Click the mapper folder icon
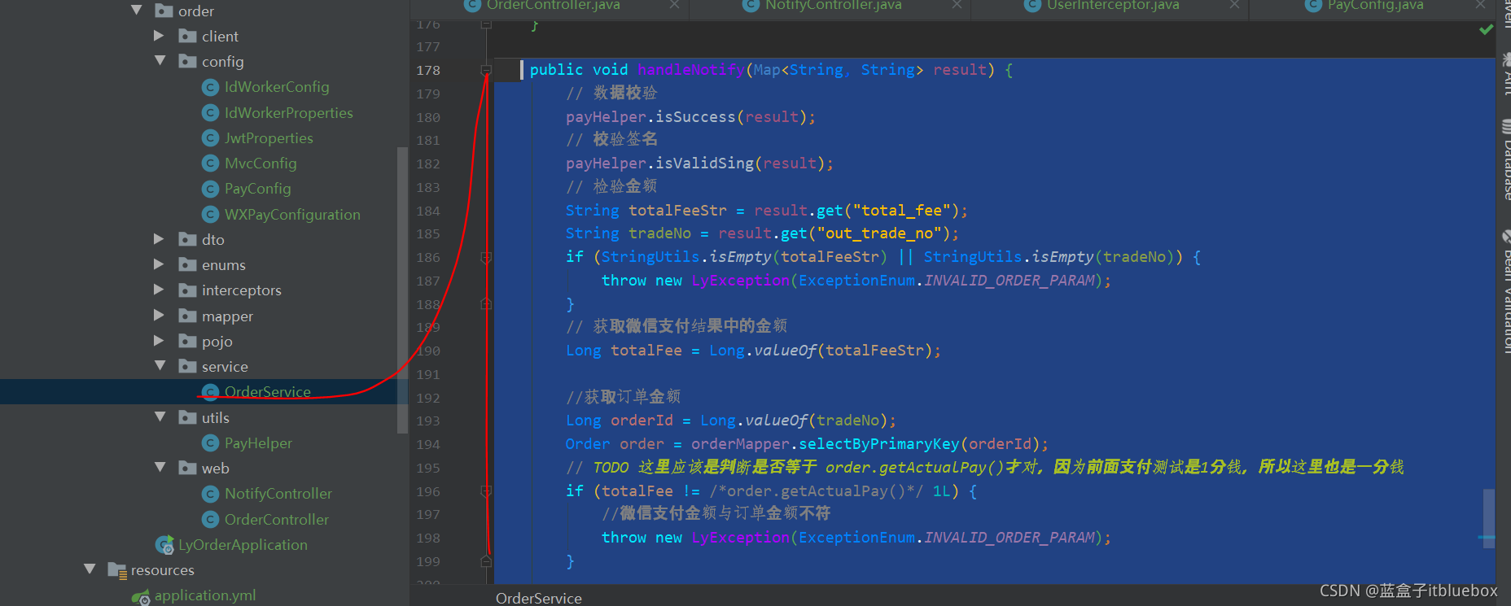This screenshot has width=1511, height=606. (x=188, y=316)
